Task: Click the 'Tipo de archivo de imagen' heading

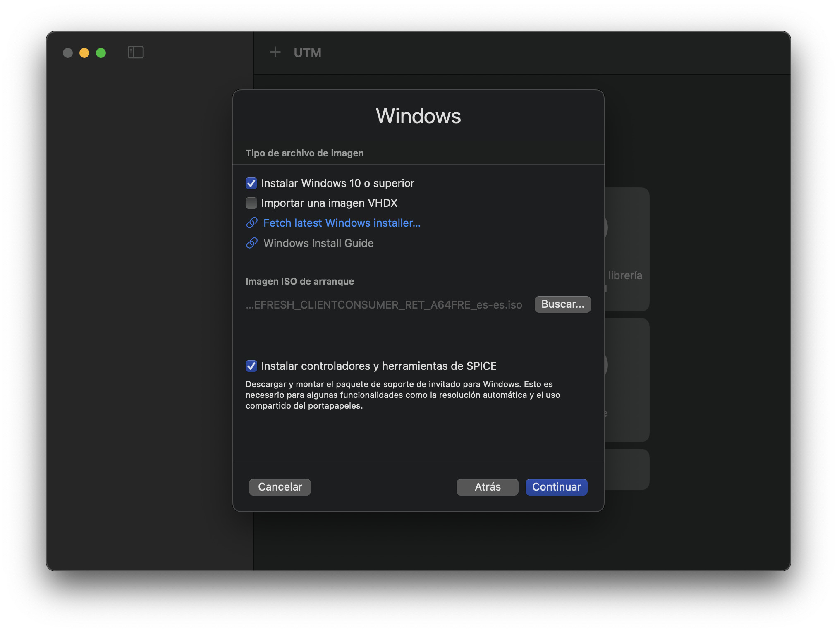Action: pos(305,153)
